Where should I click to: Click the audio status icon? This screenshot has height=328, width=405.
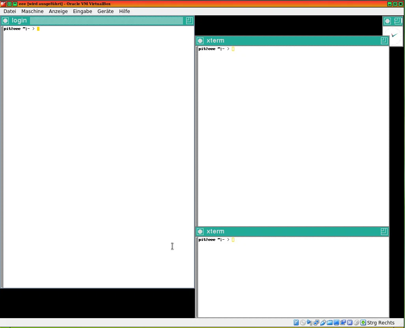[310, 322]
